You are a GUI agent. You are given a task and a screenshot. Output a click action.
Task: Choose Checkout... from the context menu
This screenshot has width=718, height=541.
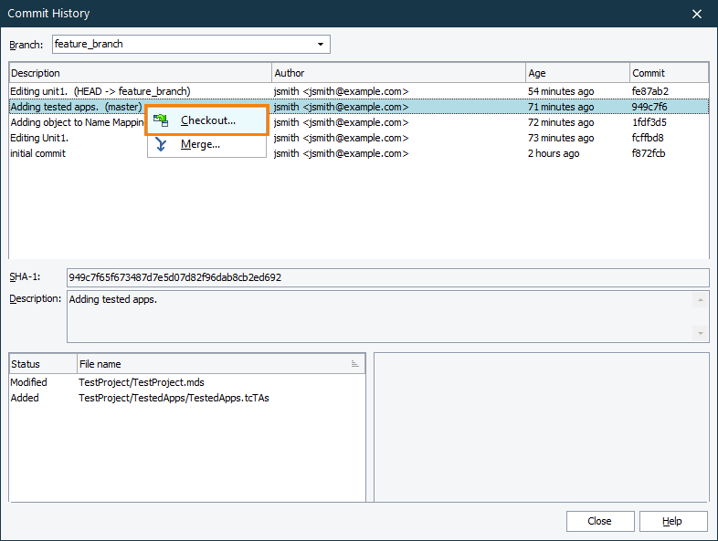207,120
